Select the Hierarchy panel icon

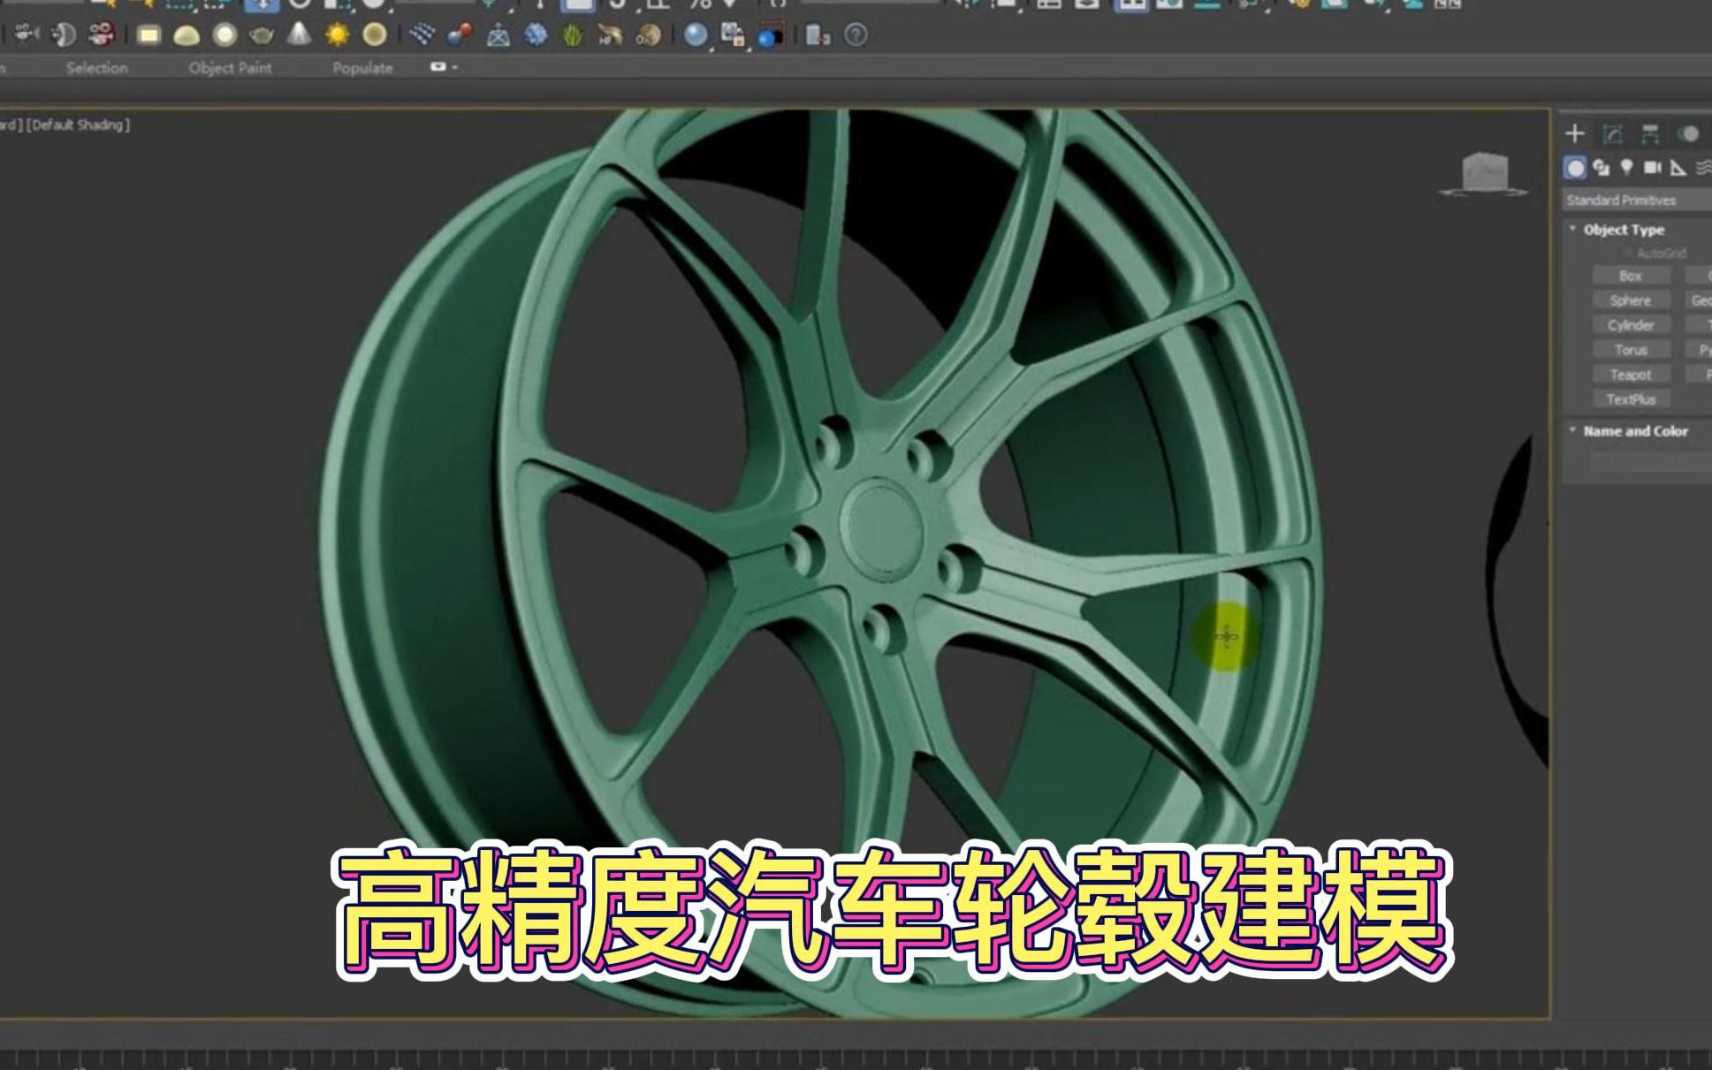pos(1649,133)
